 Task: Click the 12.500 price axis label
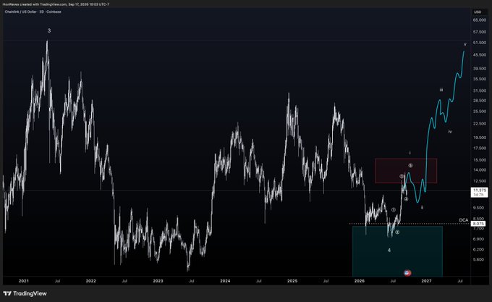pos(480,181)
